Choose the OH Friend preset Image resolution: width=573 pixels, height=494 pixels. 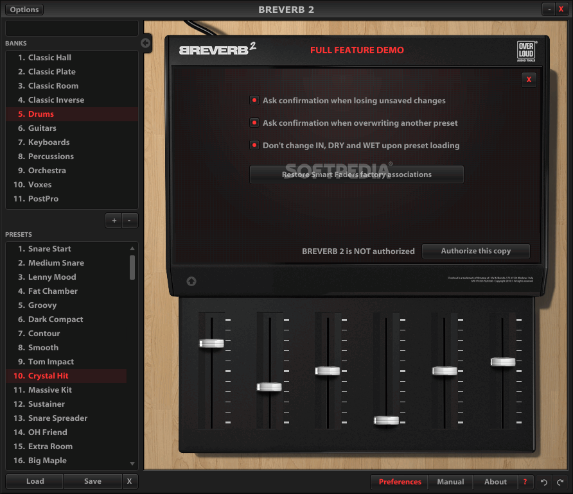66,432
